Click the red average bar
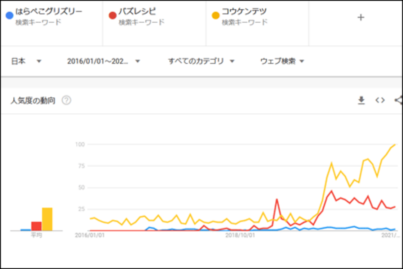 [x=36, y=226]
